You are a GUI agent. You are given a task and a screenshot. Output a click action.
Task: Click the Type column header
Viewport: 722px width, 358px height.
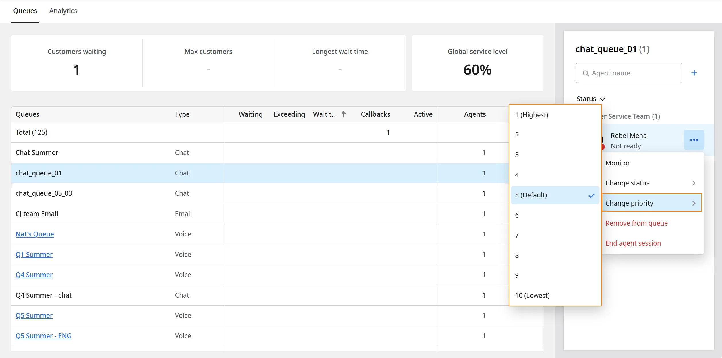pyautogui.click(x=182, y=114)
